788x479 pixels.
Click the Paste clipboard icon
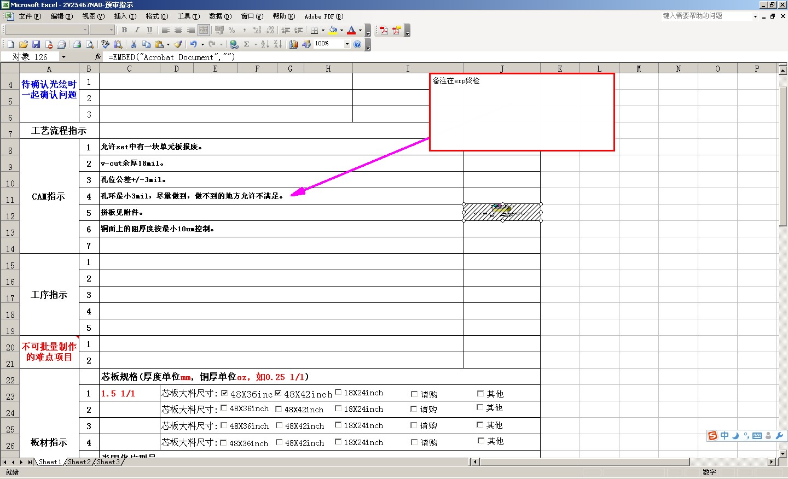click(159, 44)
